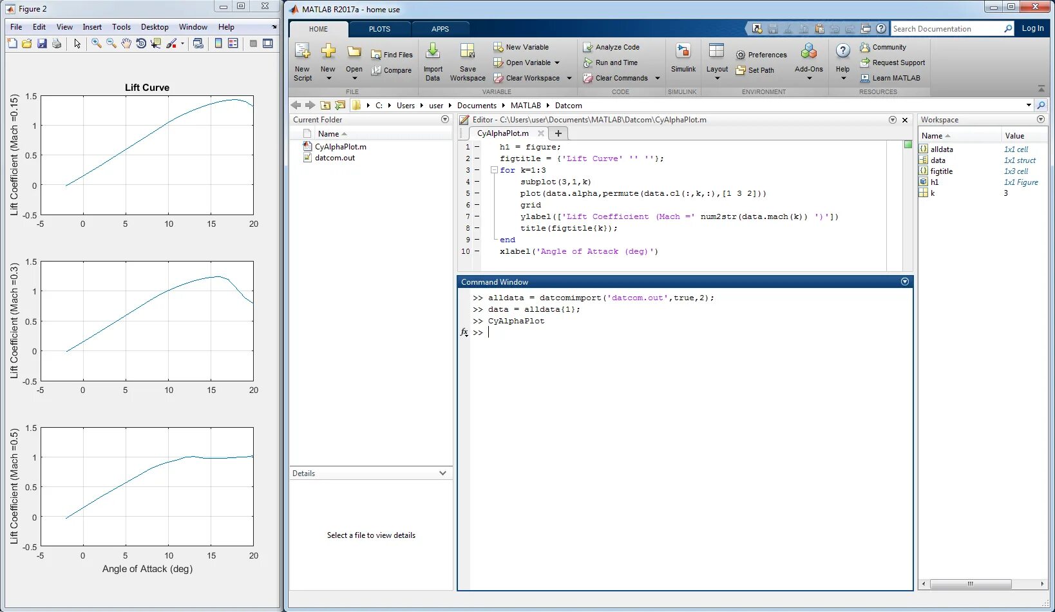Collapse the Details panel chevron
The width and height of the screenshot is (1055, 612).
point(442,473)
